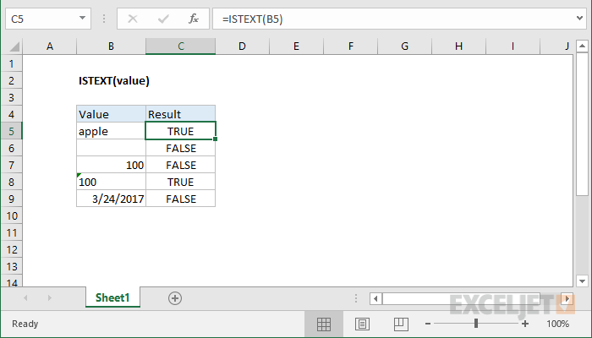592x338 pixels.
Task: Click the vertical scrollbar down arrow
Action: click(x=582, y=281)
